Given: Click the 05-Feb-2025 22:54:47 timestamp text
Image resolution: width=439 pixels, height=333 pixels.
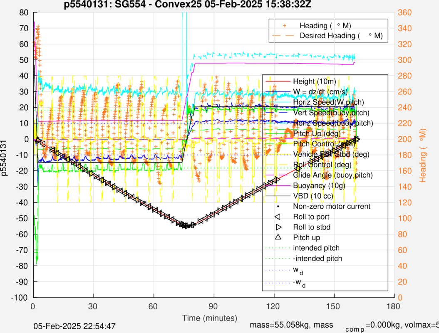Looking at the screenshot, I should point(74,326).
